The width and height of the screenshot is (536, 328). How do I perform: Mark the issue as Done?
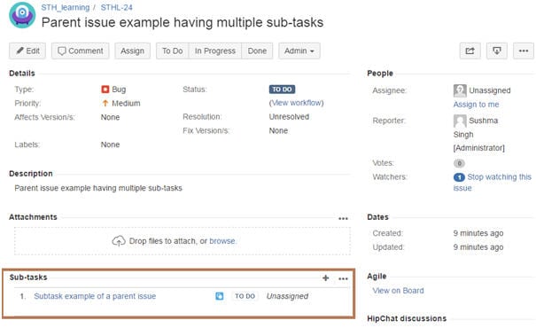(x=257, y=51)
